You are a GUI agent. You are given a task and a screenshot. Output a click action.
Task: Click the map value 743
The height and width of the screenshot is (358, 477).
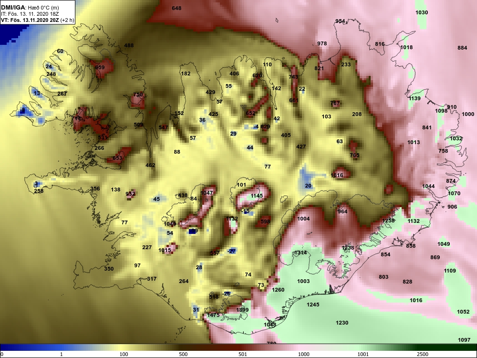[x=293, y=77]
